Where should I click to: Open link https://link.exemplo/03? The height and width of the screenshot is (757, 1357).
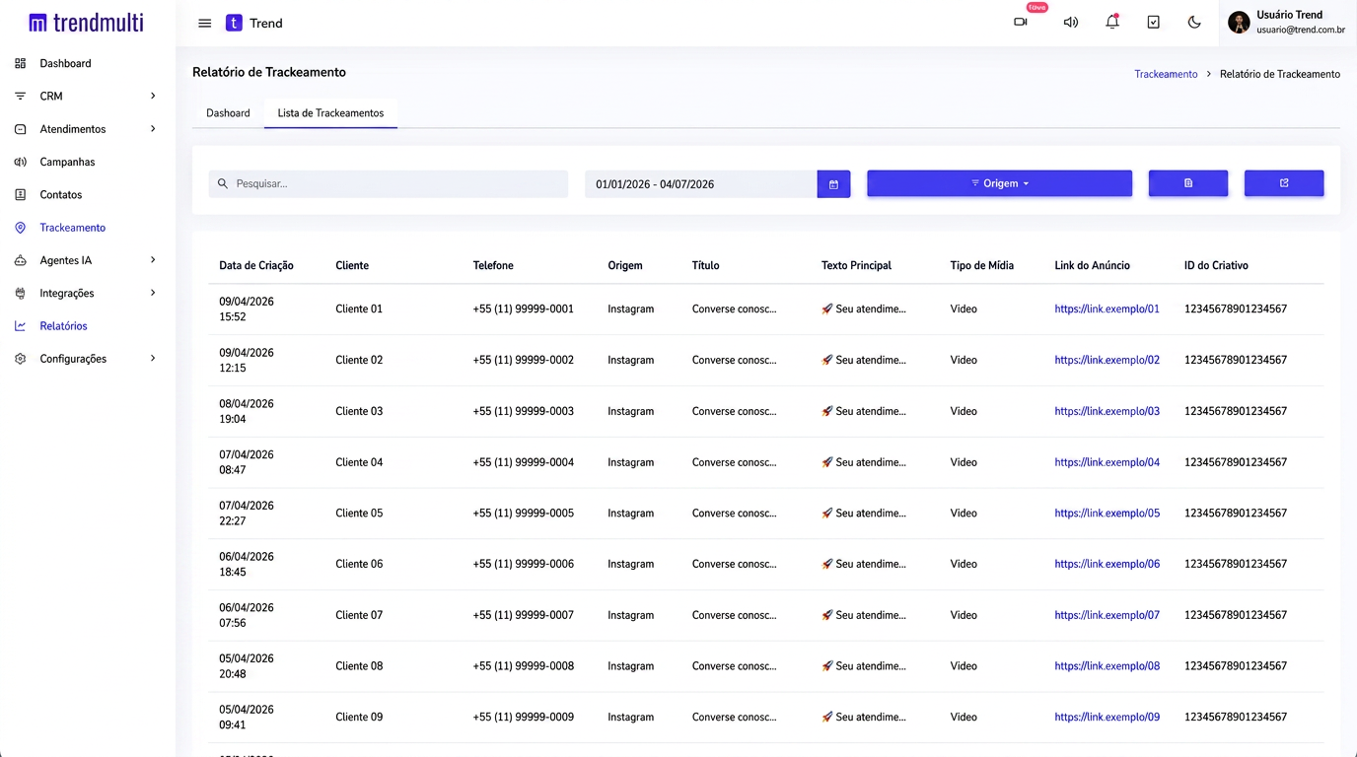1107,411
